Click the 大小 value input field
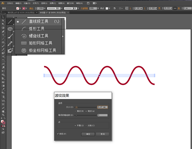The height and width of the screenshot is (149, 192). (102, 107)
